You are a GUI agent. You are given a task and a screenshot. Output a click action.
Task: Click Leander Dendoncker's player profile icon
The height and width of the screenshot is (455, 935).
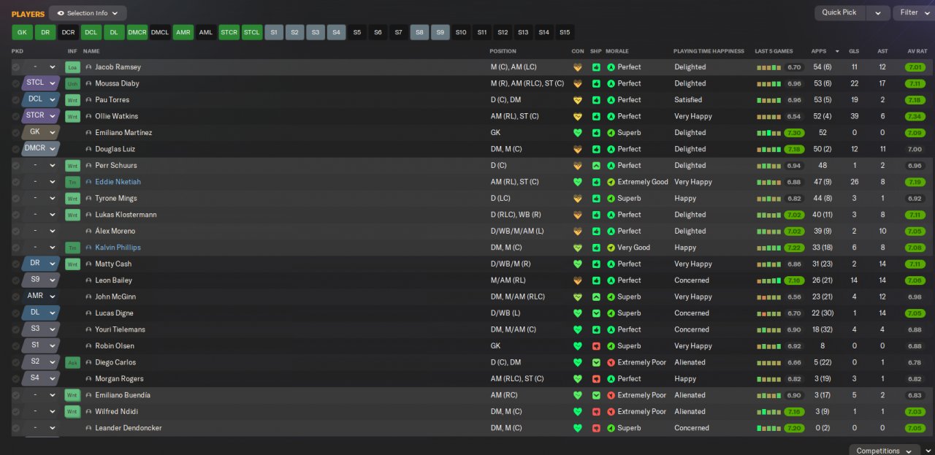[x=89, y=428]
